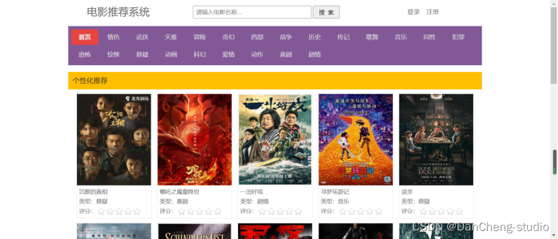Open the 爱情 category

(x=228, y=55)
